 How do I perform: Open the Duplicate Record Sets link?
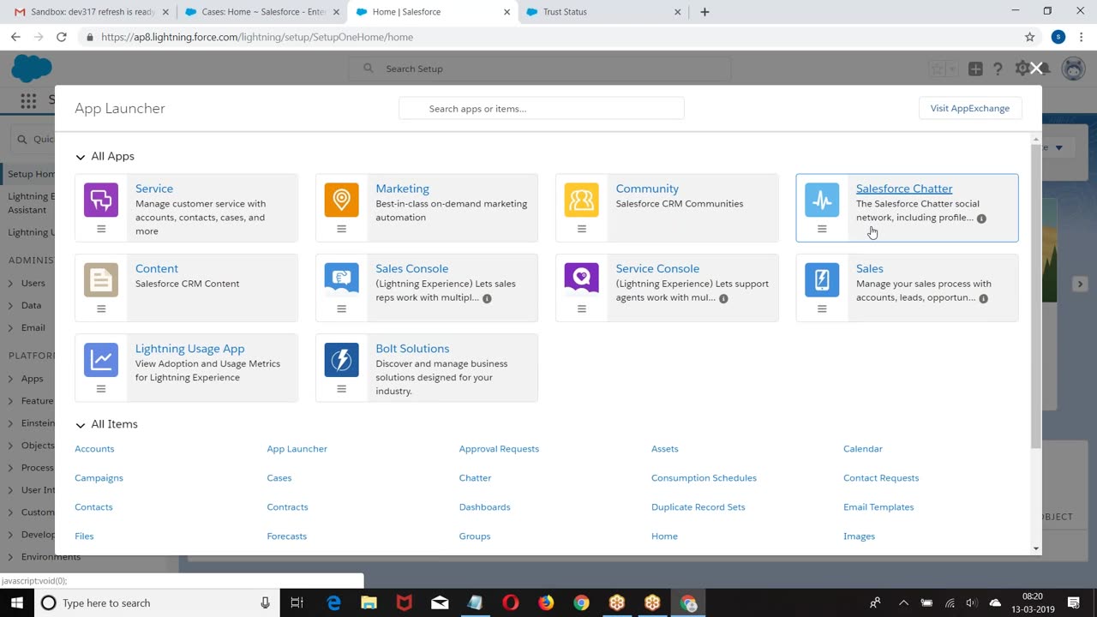[x=698, y=507]
